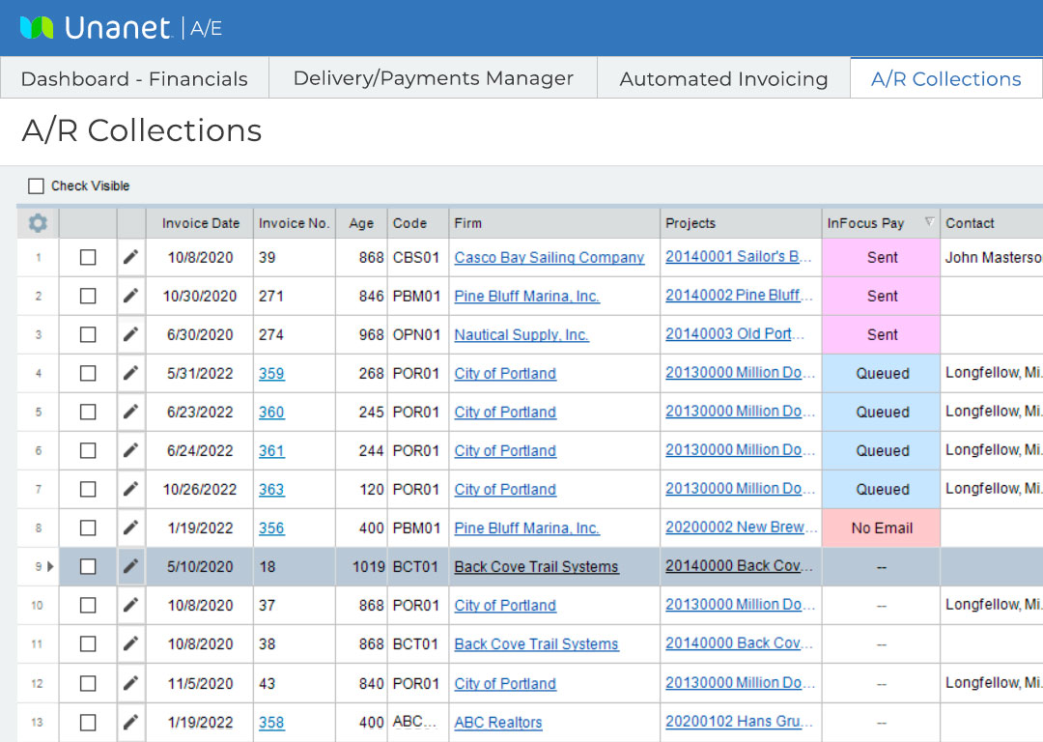This screenshot has height=742, width=1043.
Task: Switch to Dashboard - Financials tab
Action: (134, 78)
